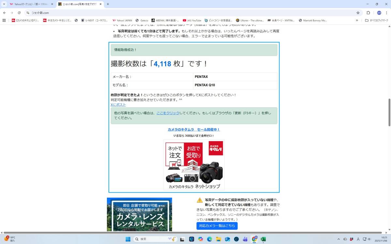Close the Yahoo!オークション tab
391x244 pixels.
pyautogui.click(x=52, y=4)
